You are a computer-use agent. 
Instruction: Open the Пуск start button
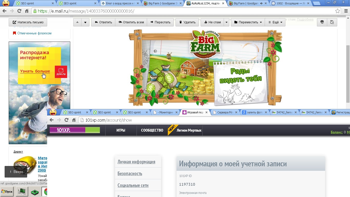[7, 192]
